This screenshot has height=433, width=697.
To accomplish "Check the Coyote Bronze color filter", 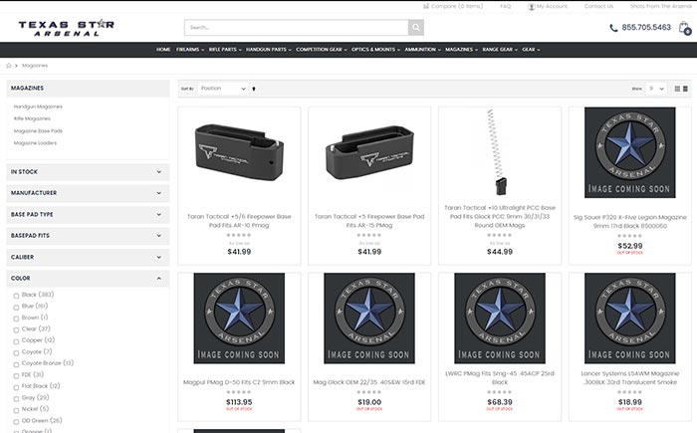I will click(x=17, y=364).
